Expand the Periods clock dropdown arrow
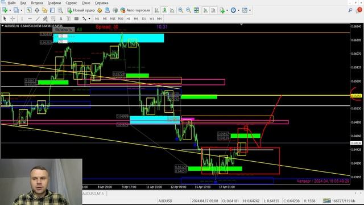Screen dimensions: 364x205 click(238, 10)
